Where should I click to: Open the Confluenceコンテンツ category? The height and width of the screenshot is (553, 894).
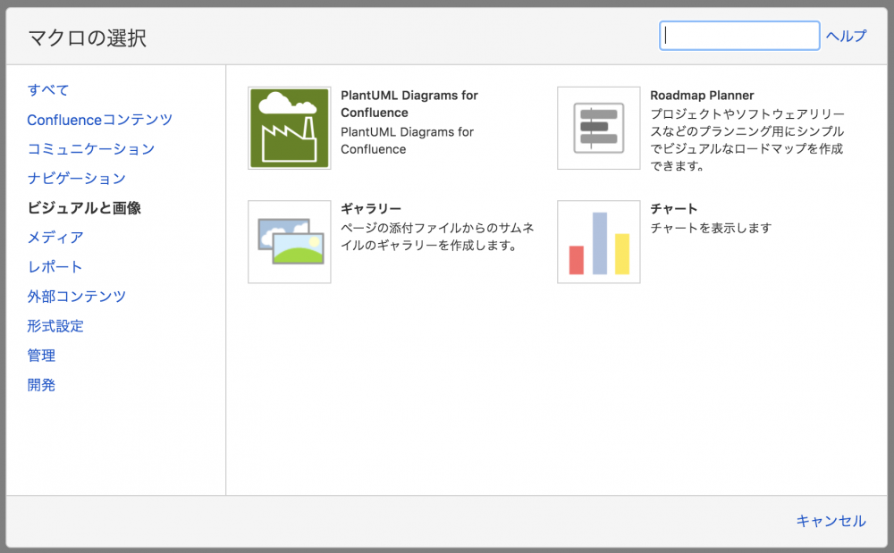[x=100, y=120]
